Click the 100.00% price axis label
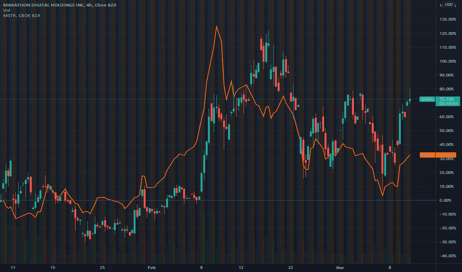Viewport: 462px width, 272px height. [x=448, y=61]
